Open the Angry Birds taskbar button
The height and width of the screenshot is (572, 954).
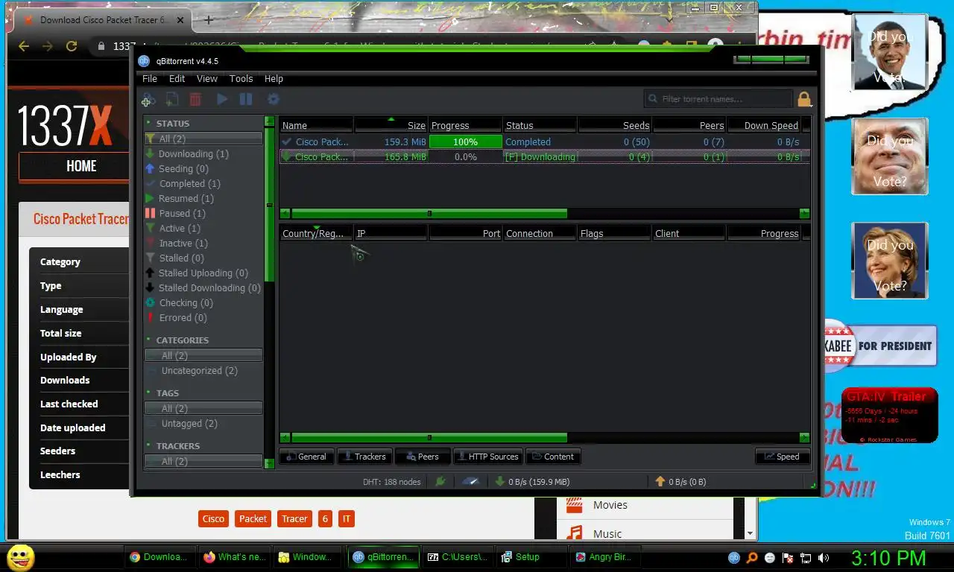point(604,557)
